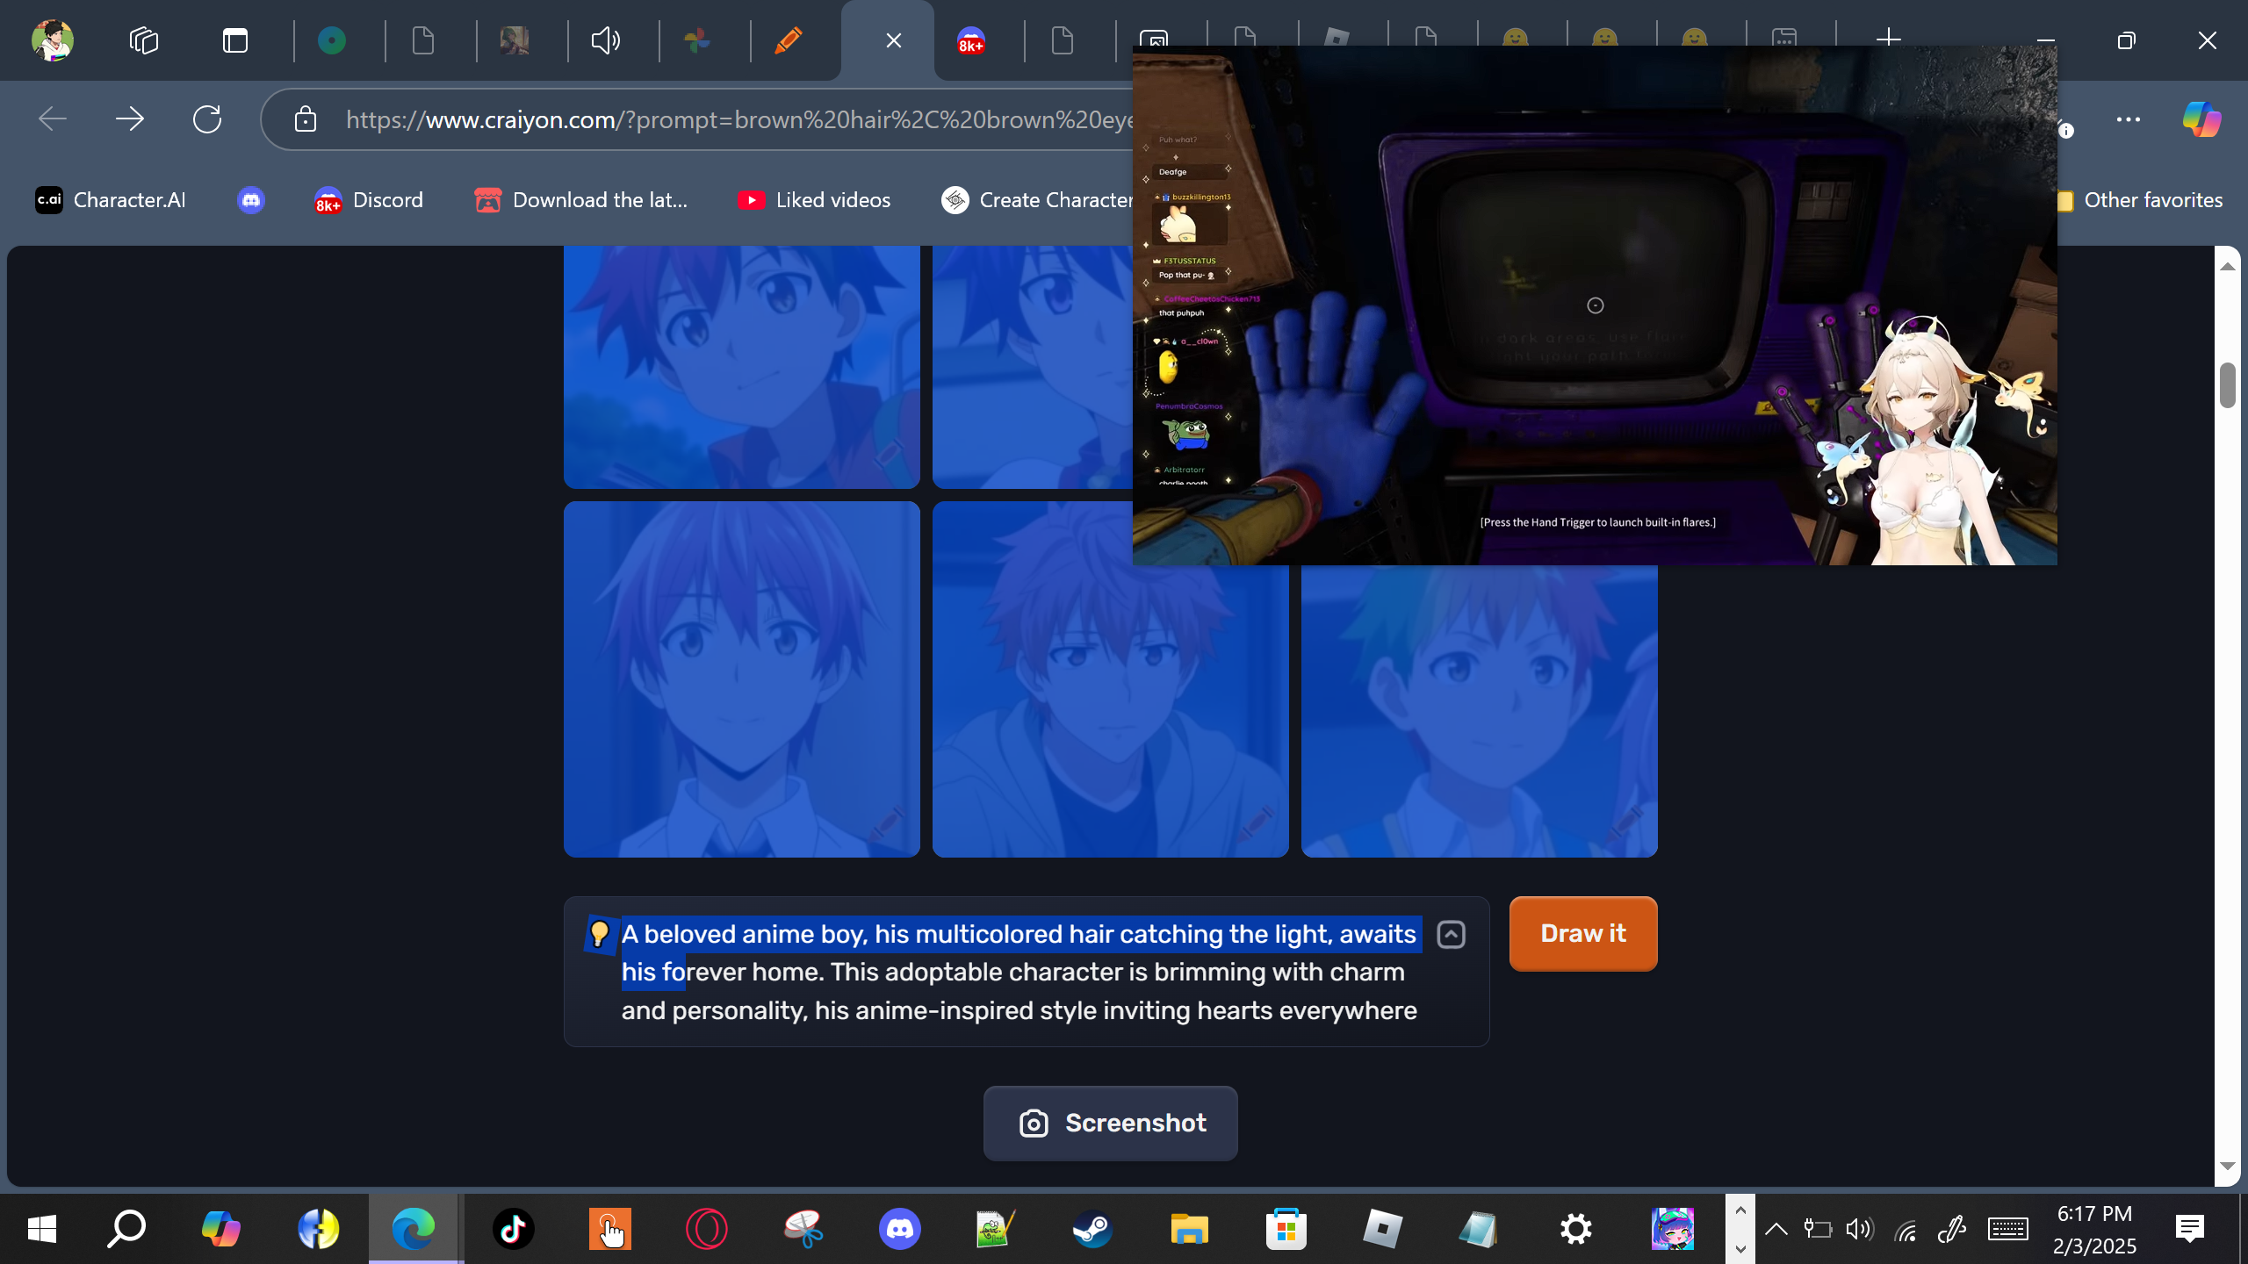This screenshot has width=2248, height=1264.
Task: Open the 'Download the lat...' favorite
Action: pos(581,200)
